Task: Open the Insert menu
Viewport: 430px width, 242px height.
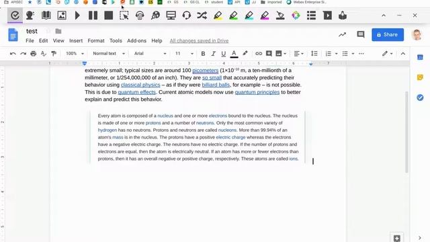Action: click(x=76, y=40)
